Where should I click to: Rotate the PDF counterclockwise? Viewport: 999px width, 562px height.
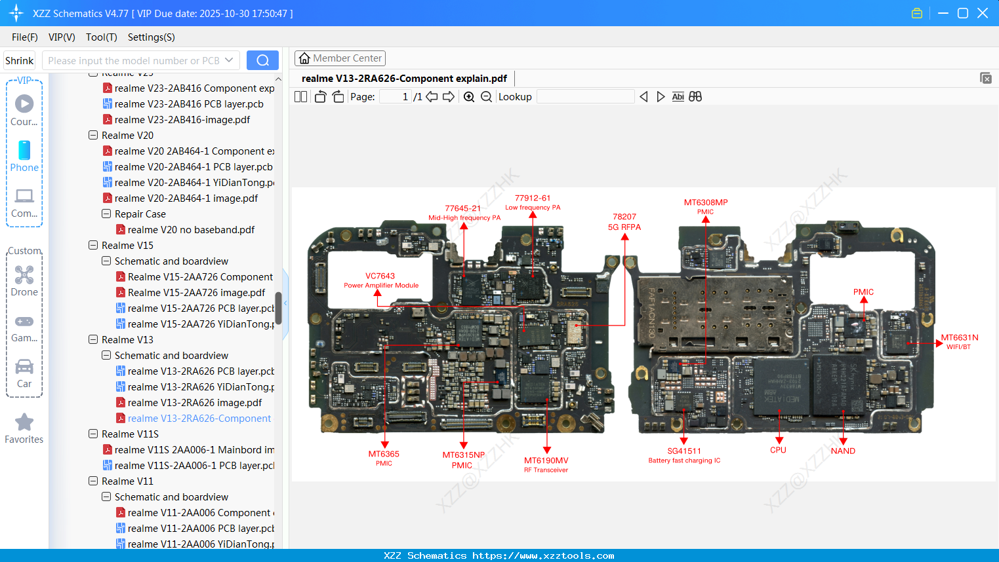point(319,96)
